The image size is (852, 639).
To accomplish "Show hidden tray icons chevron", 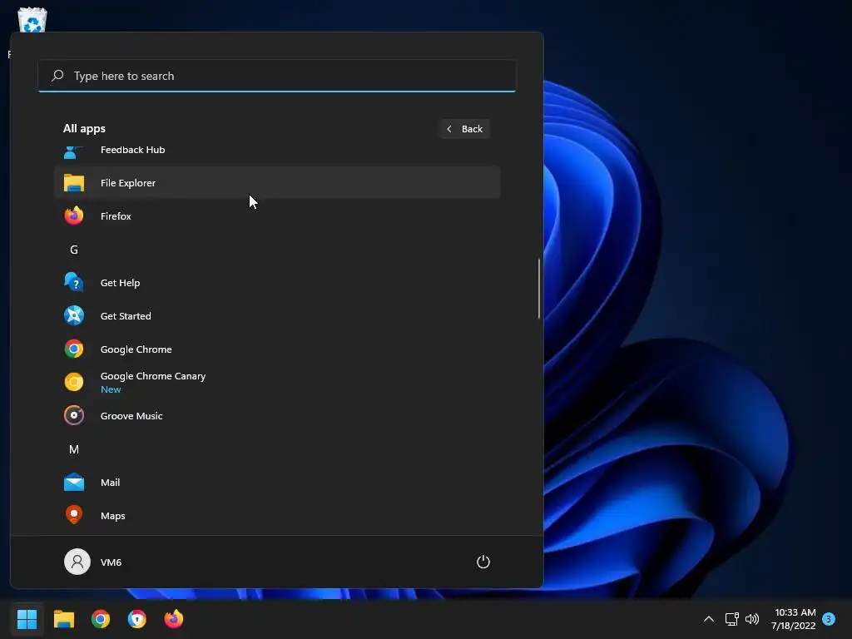I will tap(709, 619).
